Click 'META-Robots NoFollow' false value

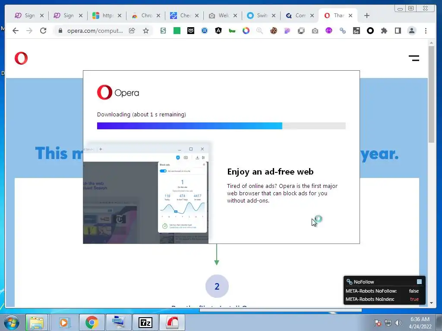click(x=414, y=291)
